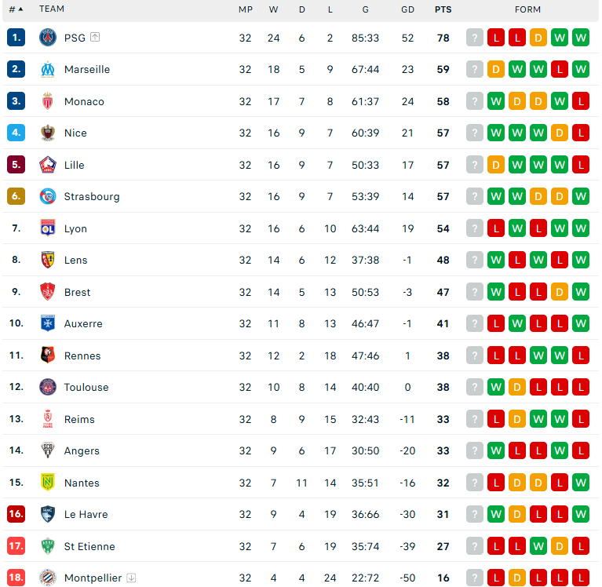Open the Marseille team logo
Screen dimensions: 602x587
[x=48, y=70]
